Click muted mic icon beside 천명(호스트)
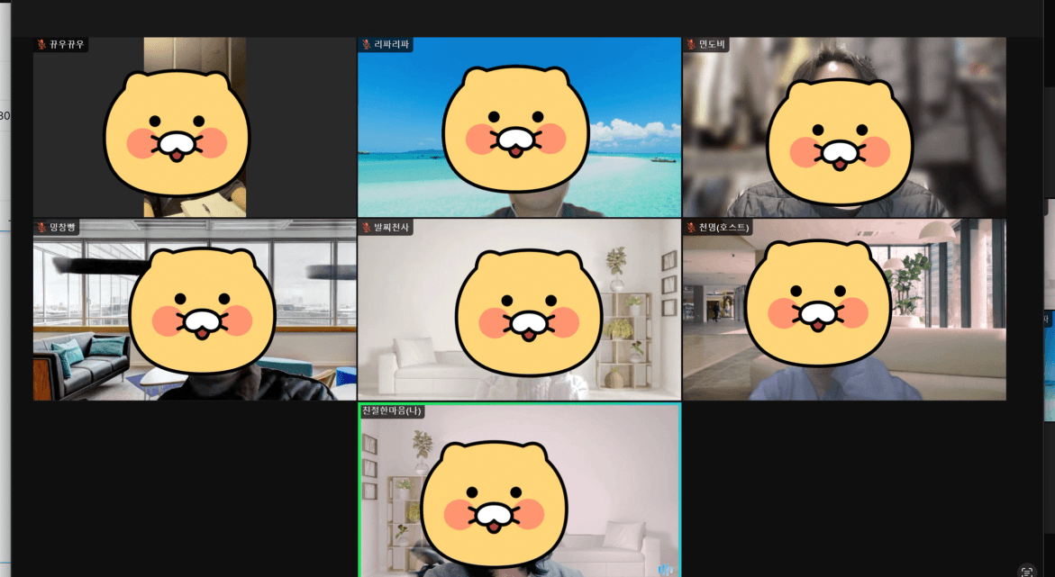 tap(691, 228)
